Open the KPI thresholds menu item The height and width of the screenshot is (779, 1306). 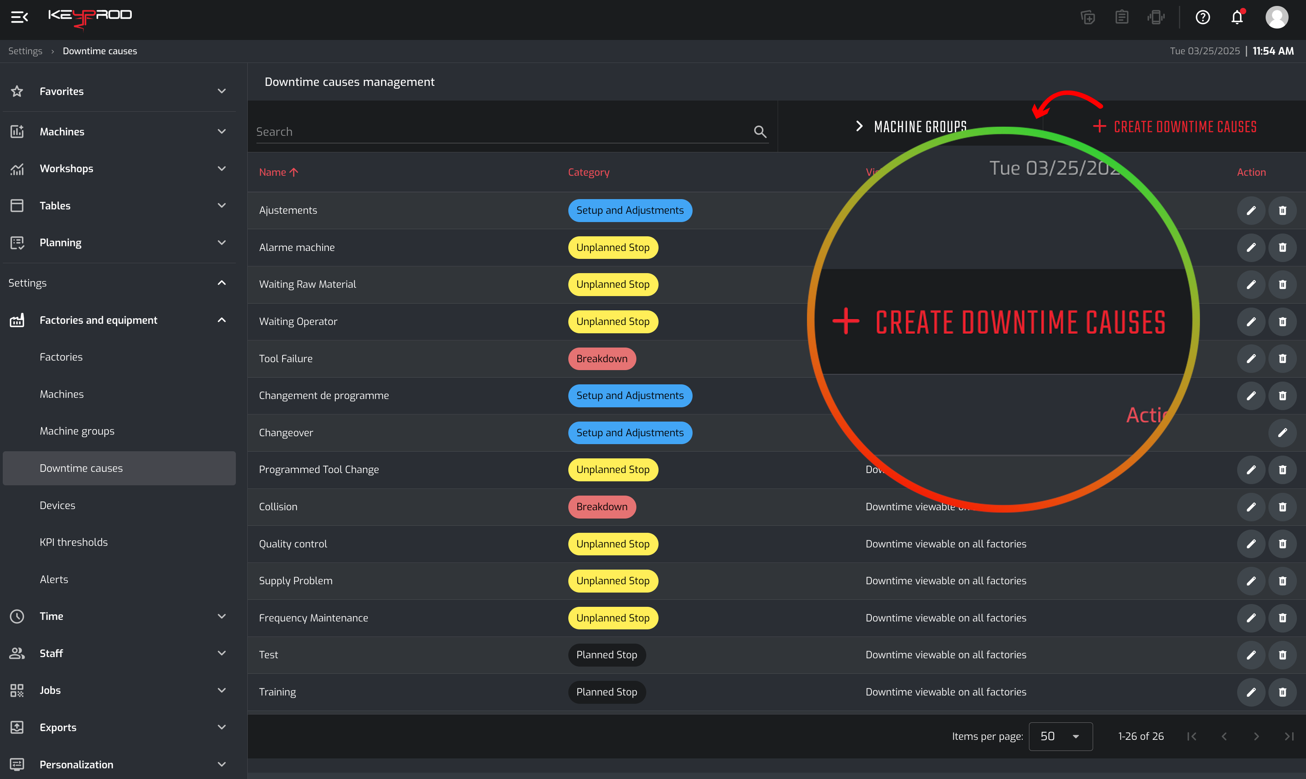tap(119, 542)
